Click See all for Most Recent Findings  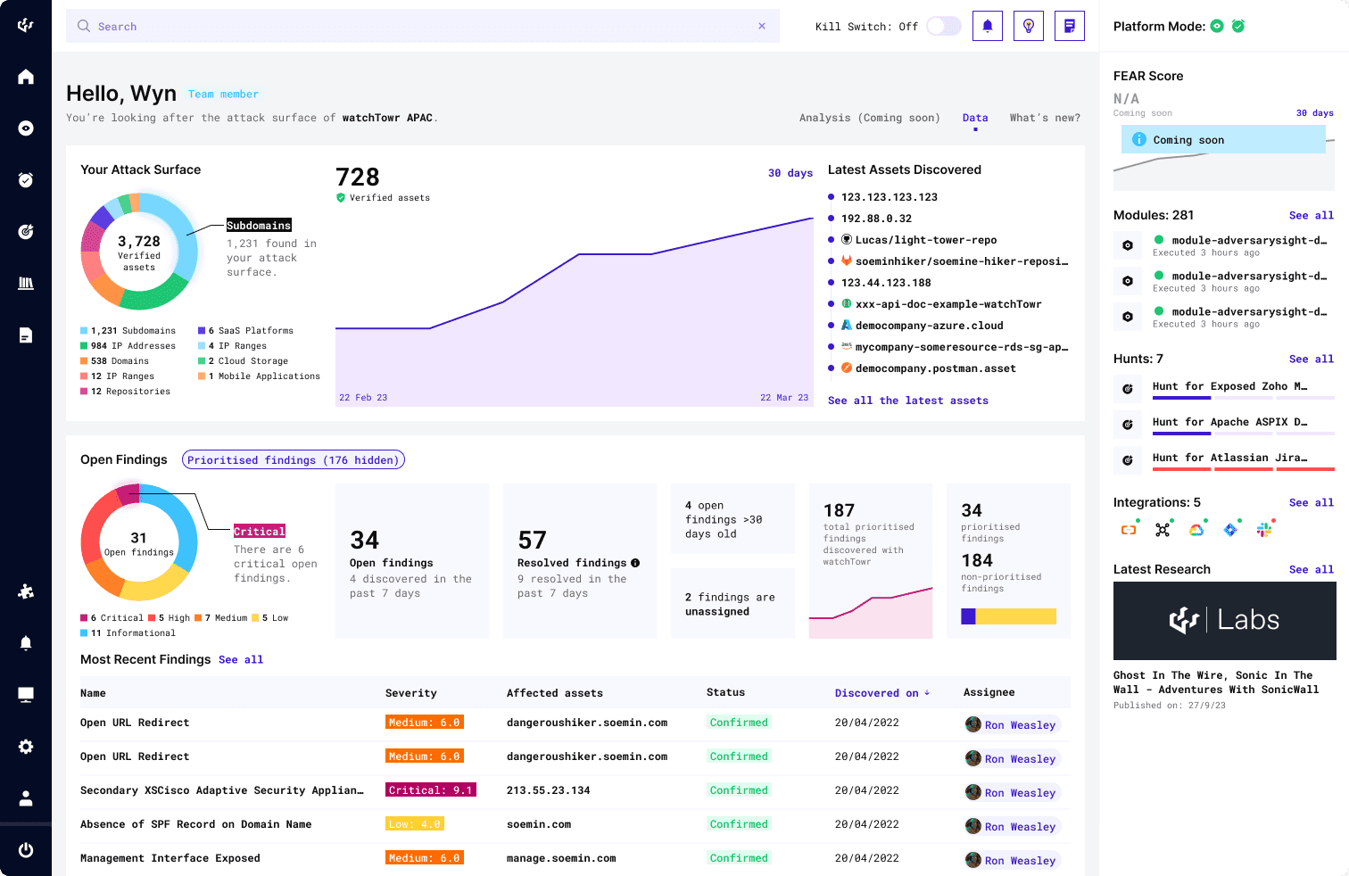coord(241,660)
